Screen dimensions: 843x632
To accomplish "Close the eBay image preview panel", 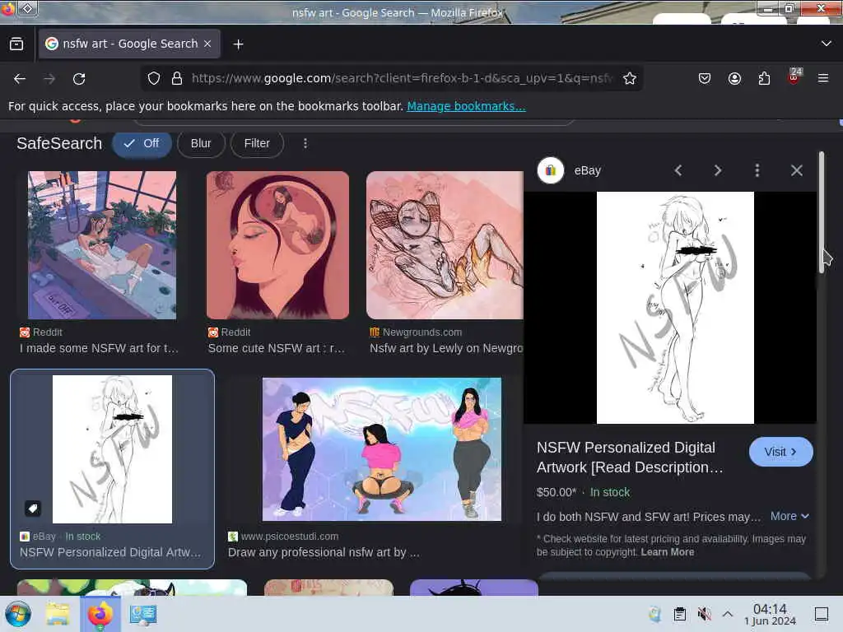I will coord(797,170).
